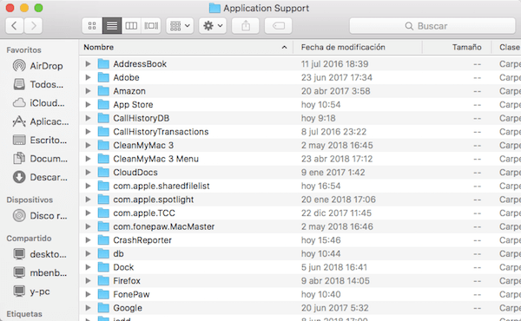
Task: Open Escrito… in the sidebar
Action: coord(40,140)
